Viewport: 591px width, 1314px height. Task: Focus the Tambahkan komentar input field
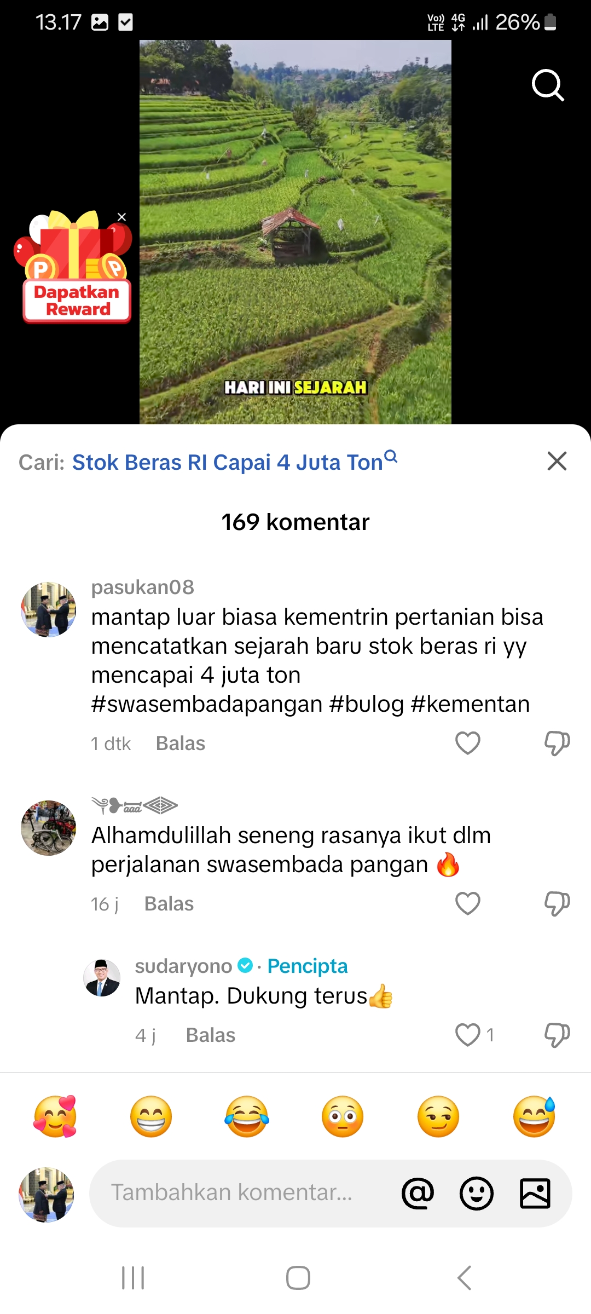click(x=241, y=1193)
